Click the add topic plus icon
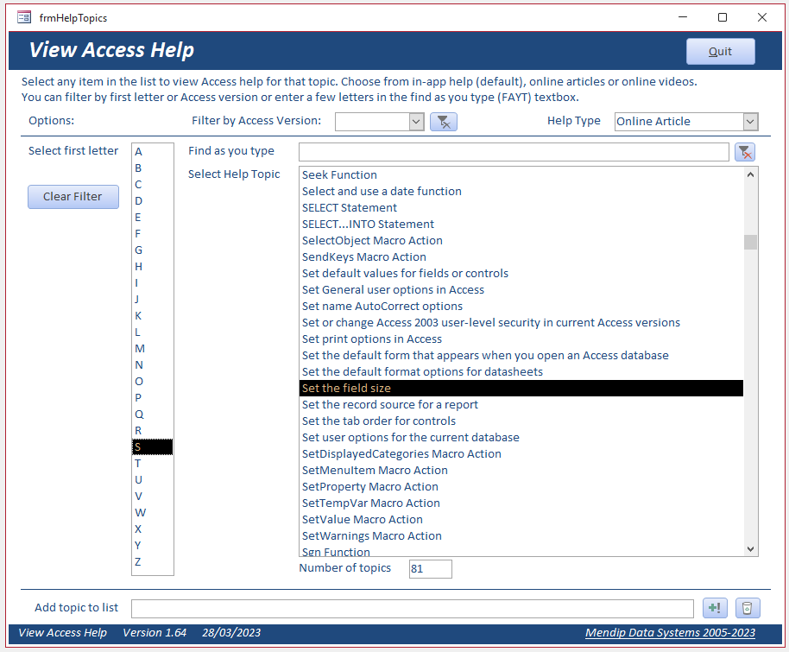This screenshot has height=652, width=789. click(x=715, y=608)
